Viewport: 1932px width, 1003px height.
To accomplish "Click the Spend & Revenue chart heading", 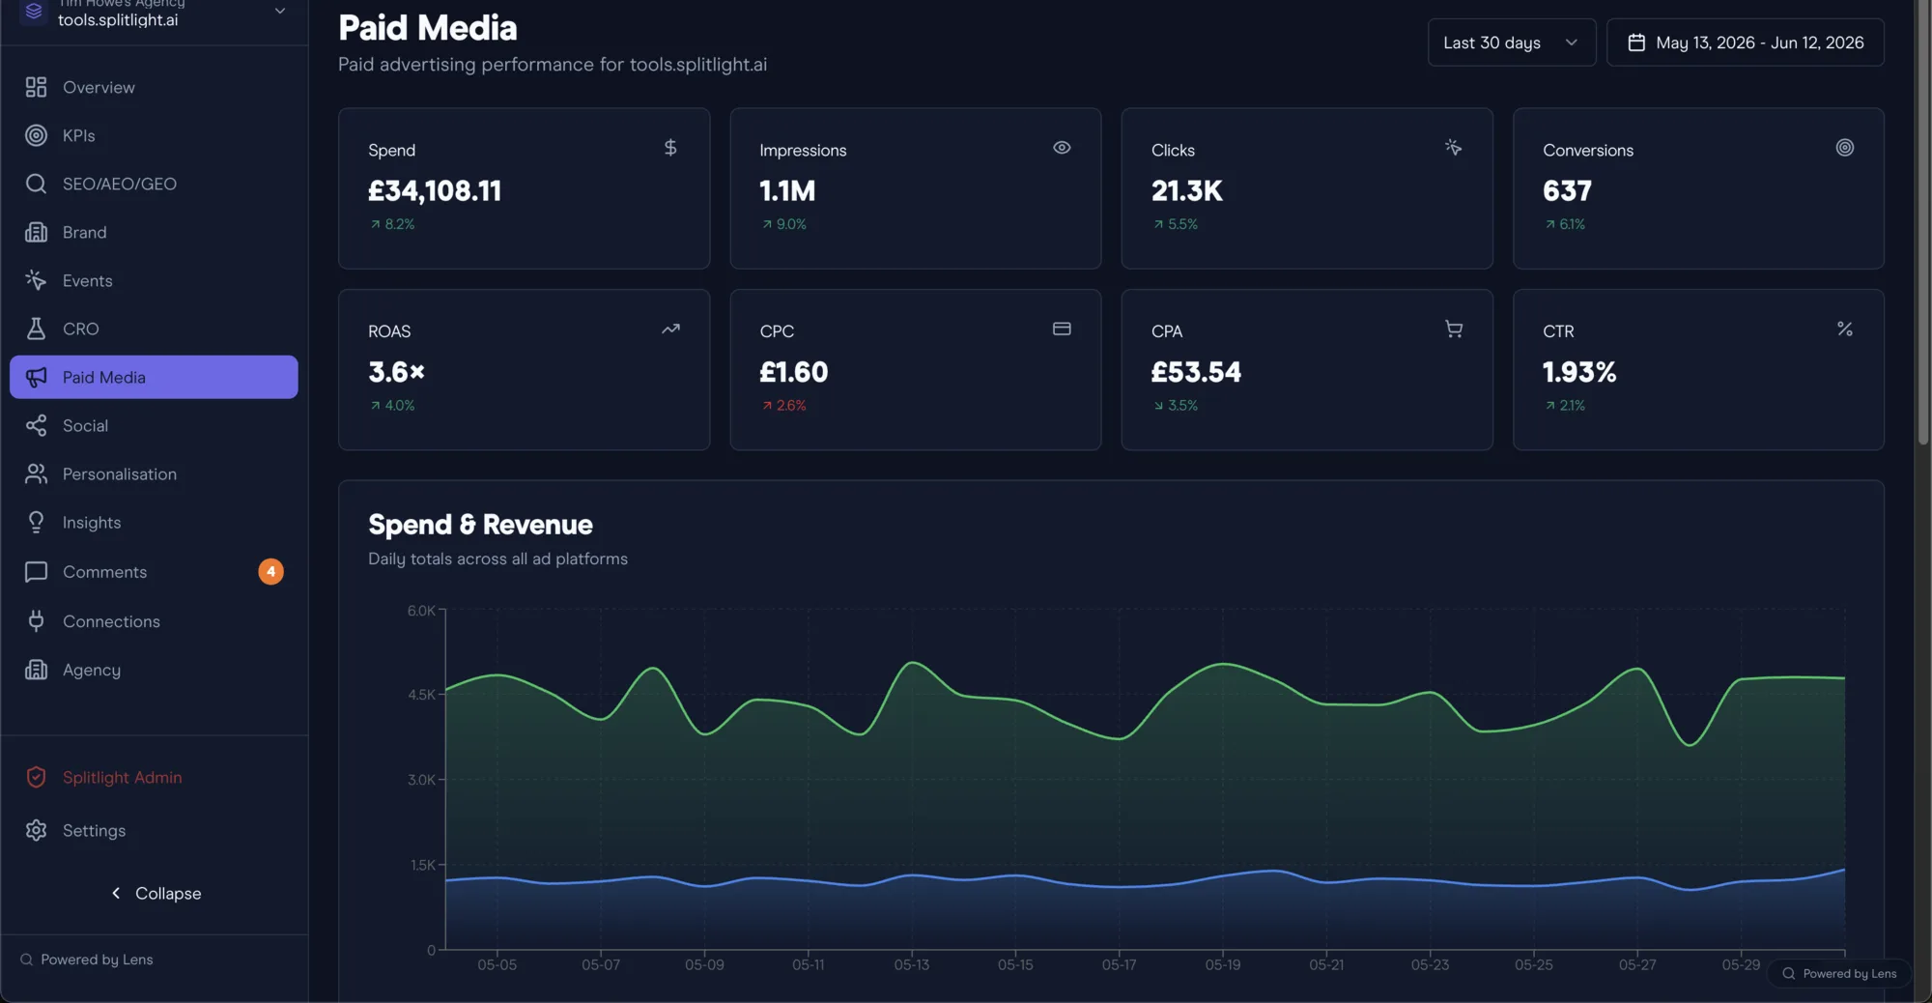I will (x=480, y=525).
